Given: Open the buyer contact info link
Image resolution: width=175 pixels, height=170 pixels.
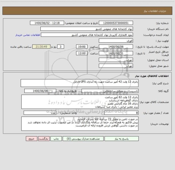Looking at the screenshot, I should point(28,35).
